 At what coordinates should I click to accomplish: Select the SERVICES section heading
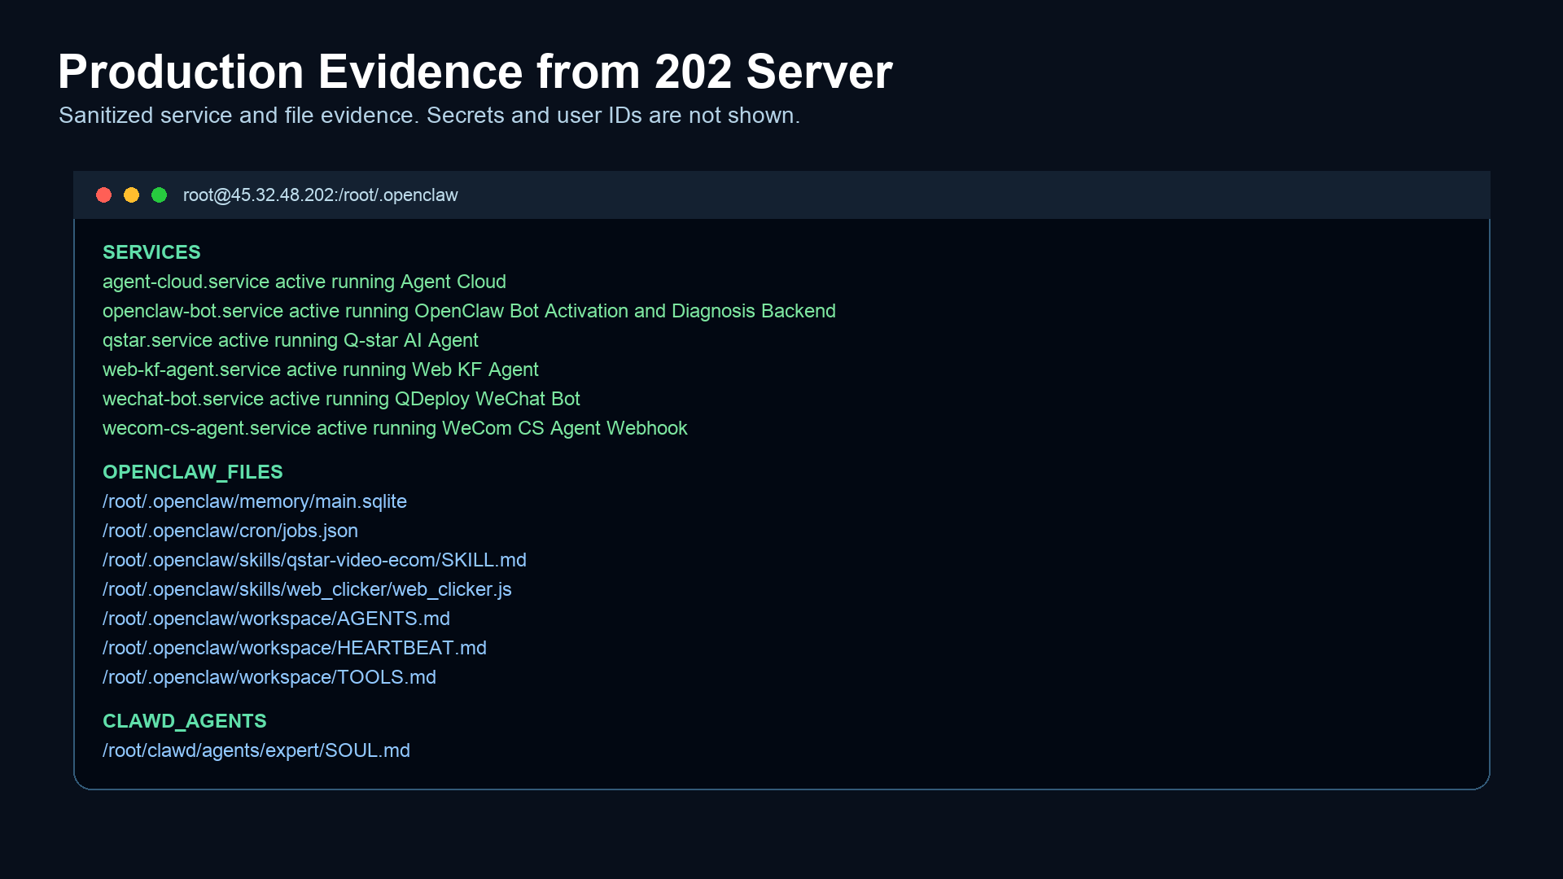(x=151, y=252)
